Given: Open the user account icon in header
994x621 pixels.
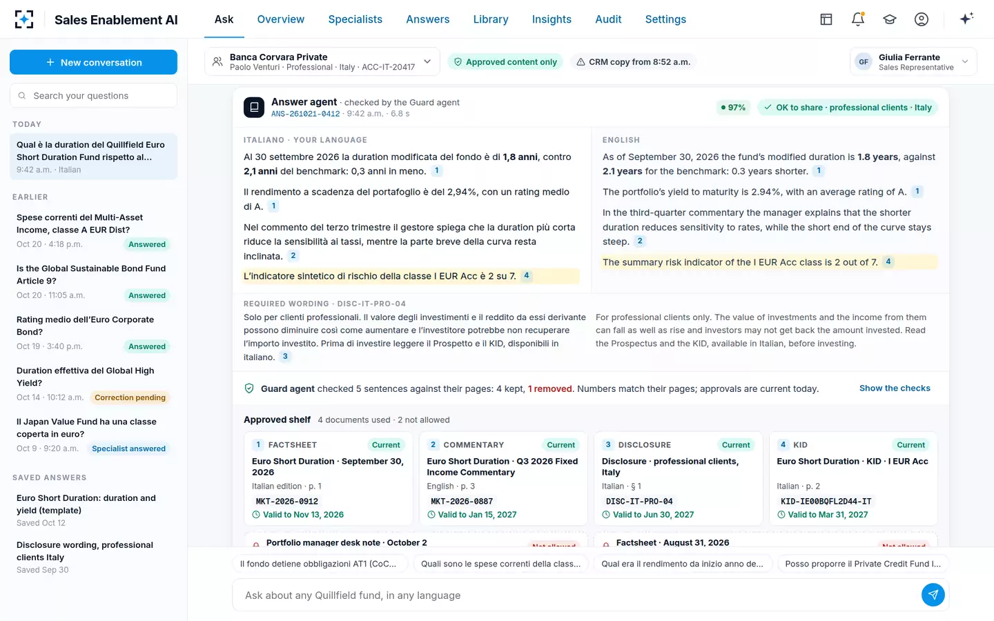Looking at the screenshot, I should pyautogui.click(x=922, y=19).
